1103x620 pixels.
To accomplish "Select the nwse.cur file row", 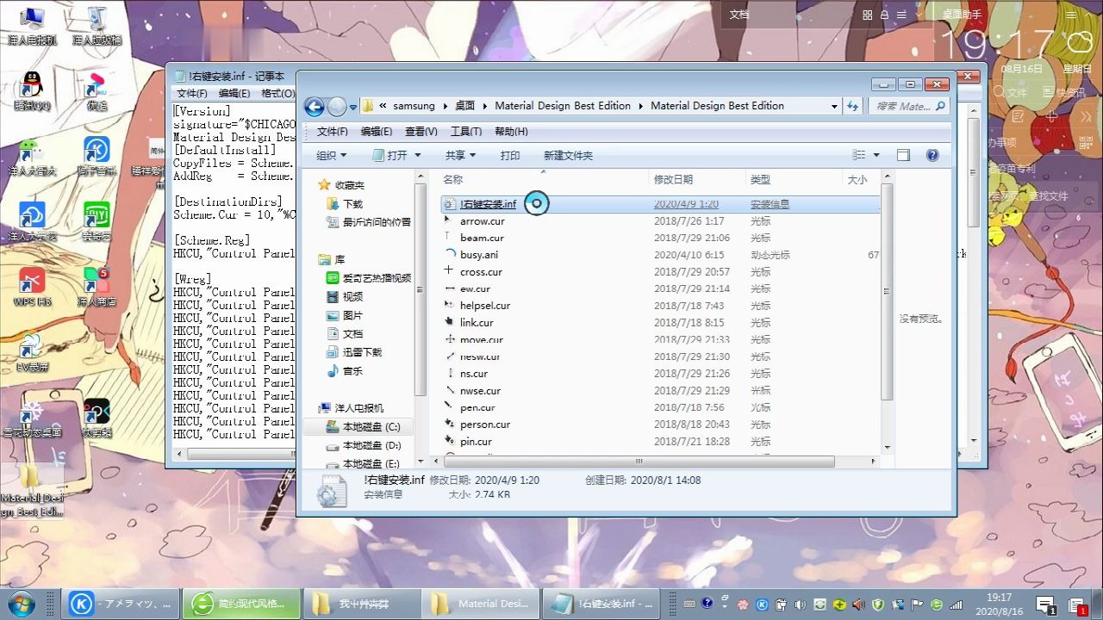I will tap(659, 391).
